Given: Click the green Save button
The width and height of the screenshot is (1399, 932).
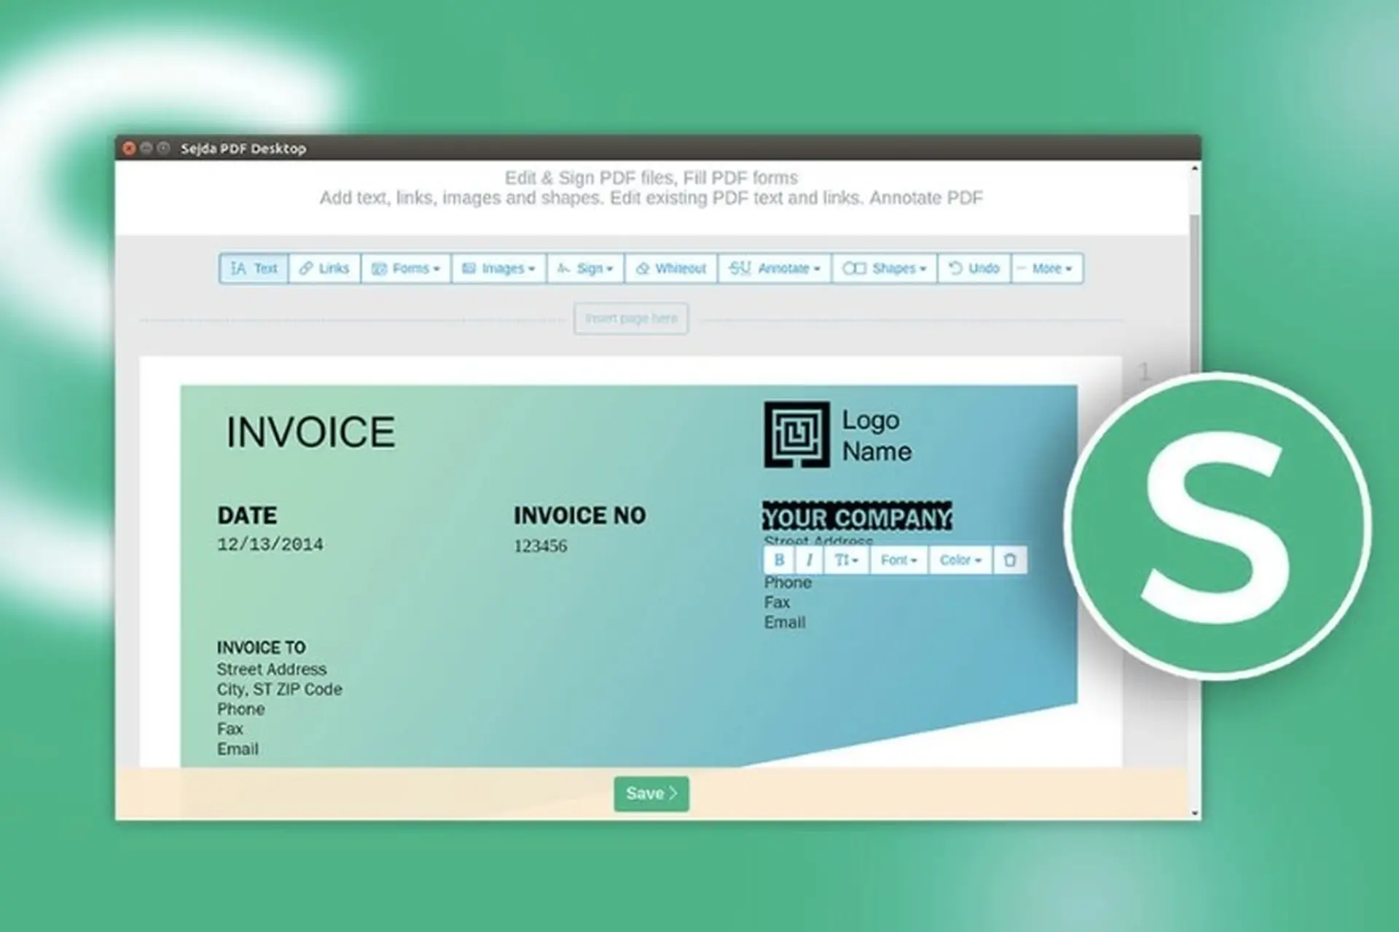Looking at the screenshot, I should [651, 794].
